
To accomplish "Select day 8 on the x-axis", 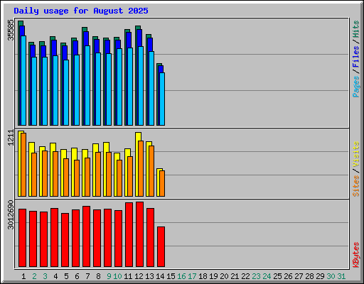I will point(98,276).
